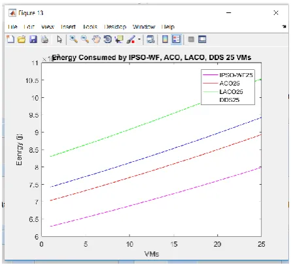The height and width of the screenshot is (265, 291).
Task: Click the magenta IPSO-WF25 line sample in legend
Action: [x=210, y=75]
